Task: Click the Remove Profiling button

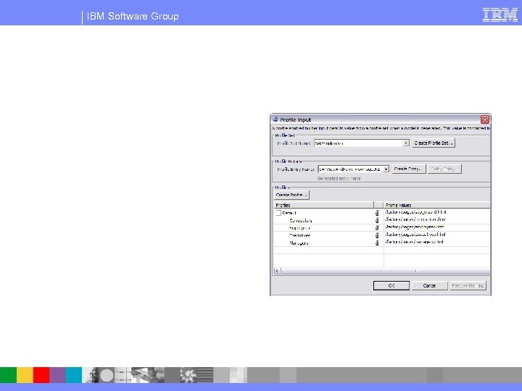Action: pos(468,285)
